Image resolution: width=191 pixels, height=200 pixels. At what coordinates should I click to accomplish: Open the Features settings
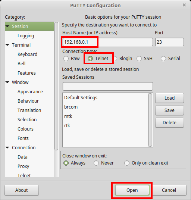[x=26, y=73]
